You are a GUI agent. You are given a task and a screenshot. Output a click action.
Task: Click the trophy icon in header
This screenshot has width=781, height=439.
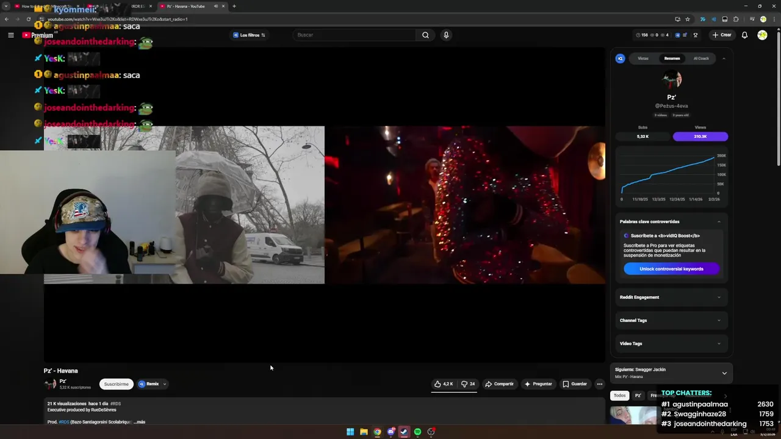(696, 35)
